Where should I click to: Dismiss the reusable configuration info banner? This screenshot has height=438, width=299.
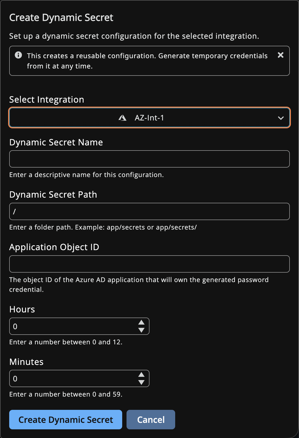(x=281, y=55)
